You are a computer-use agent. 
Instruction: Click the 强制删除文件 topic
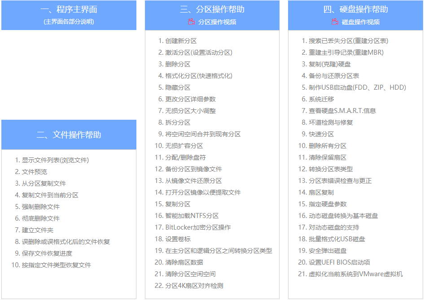click(40, 207)
